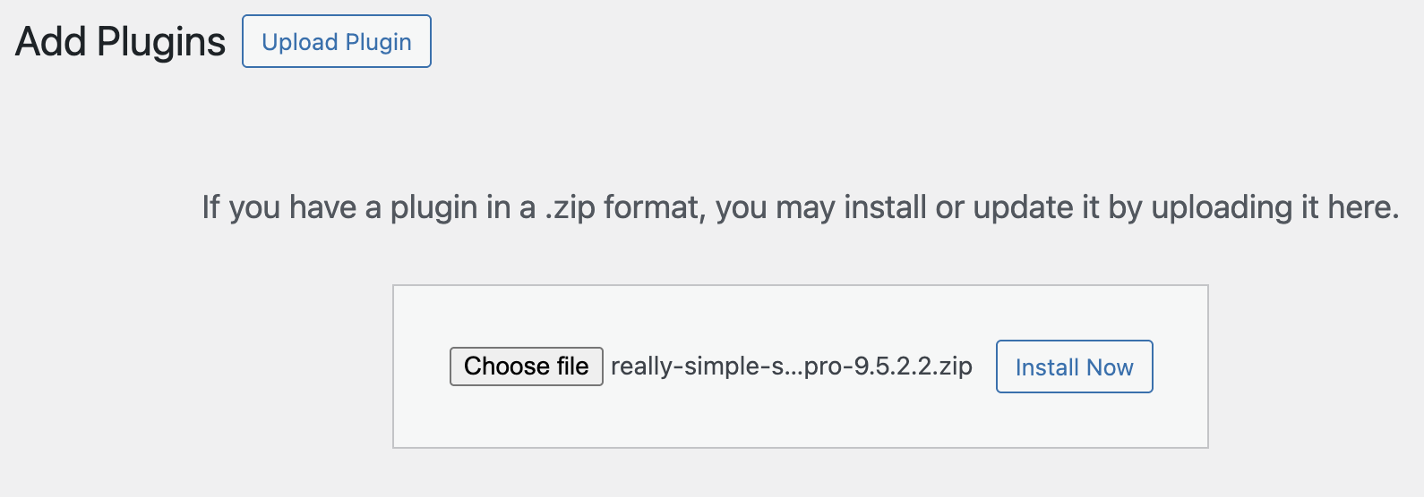Start installing the chosen zip file

(1074, 366)
